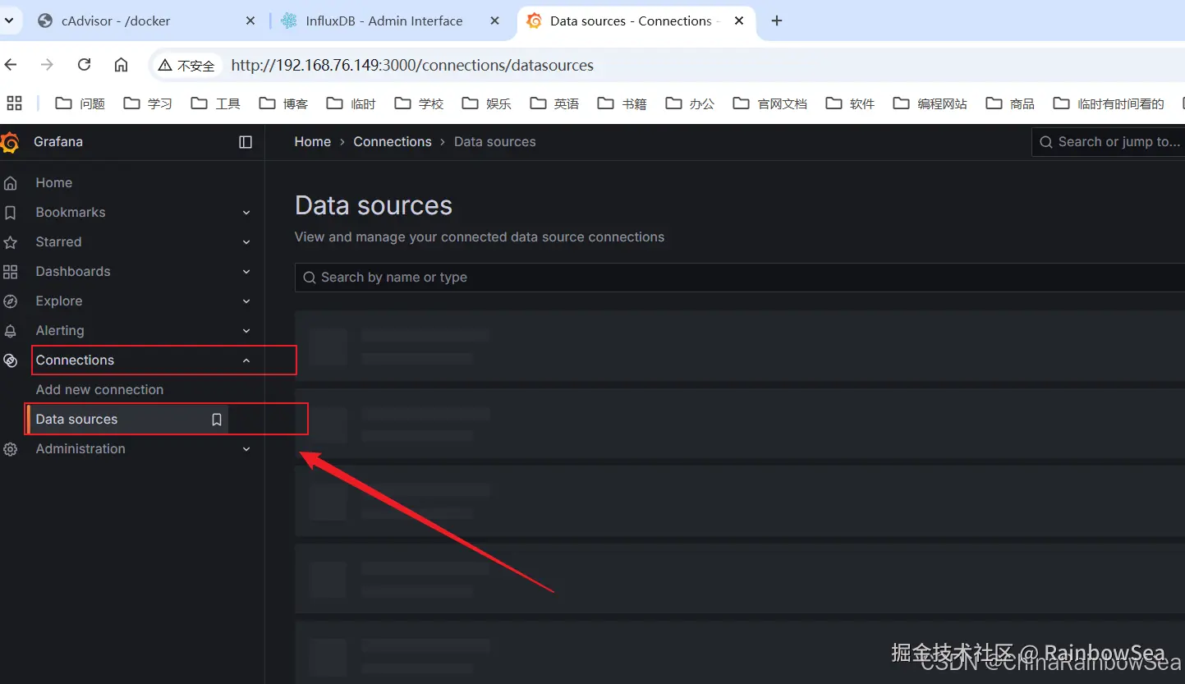This screenshot has width=1185, height=684.
Task: Expand the Dashboards section chevron
Action: coord(246,272)
